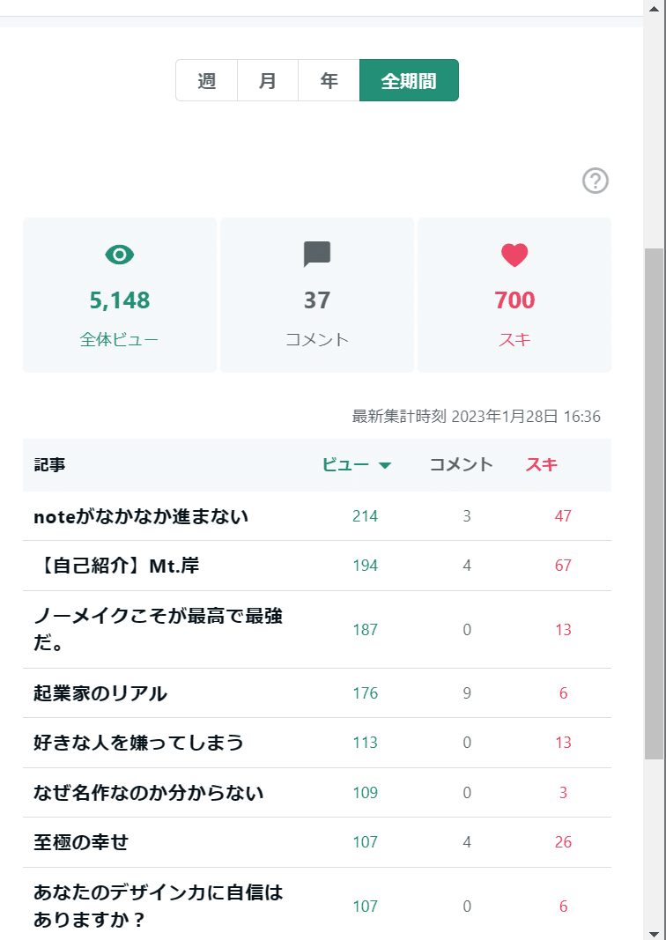Click the vertical scrollbar thumb
This screenshot has height=940, width=666.
(655, 502)
